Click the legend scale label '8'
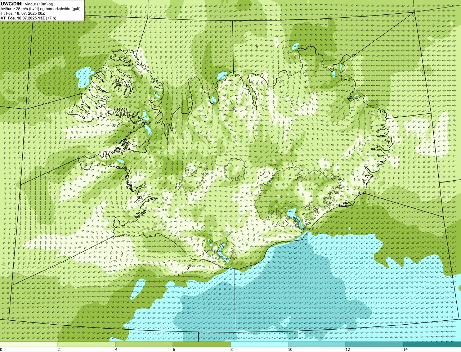 click(231, 349)
